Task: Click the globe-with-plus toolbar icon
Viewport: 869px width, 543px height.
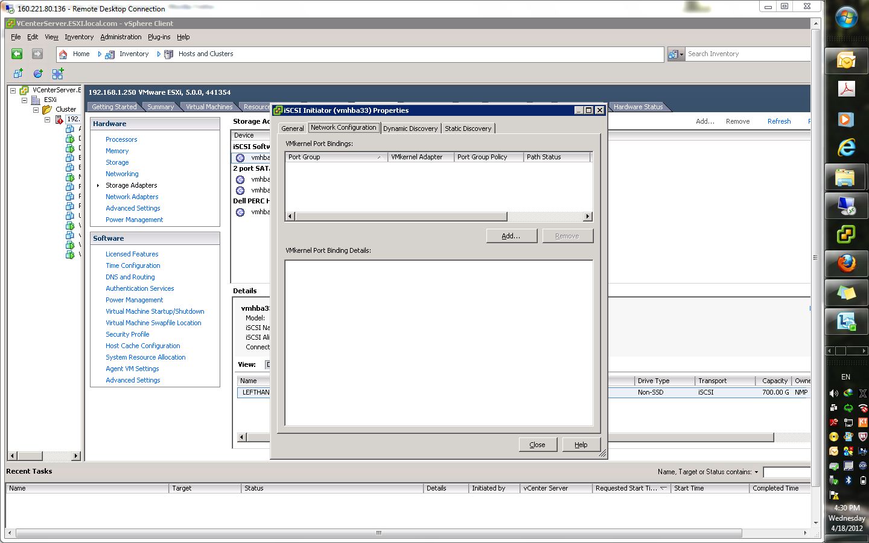Action: [x=38, y=74]
